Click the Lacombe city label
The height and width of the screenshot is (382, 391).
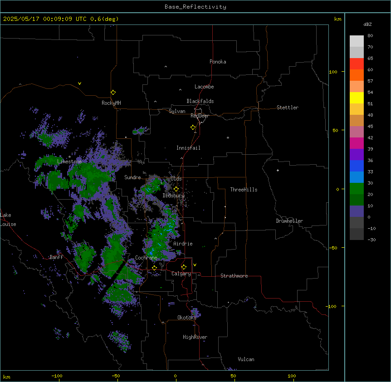click(204, 87)
